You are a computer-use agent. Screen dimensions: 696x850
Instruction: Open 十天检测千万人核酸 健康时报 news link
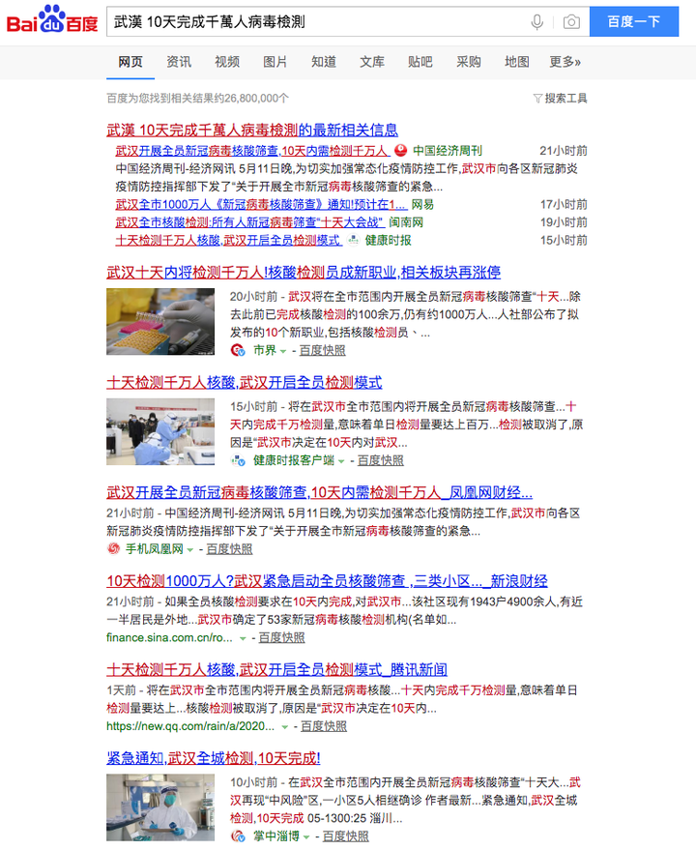pyautogui.click(x=228, y=240)
